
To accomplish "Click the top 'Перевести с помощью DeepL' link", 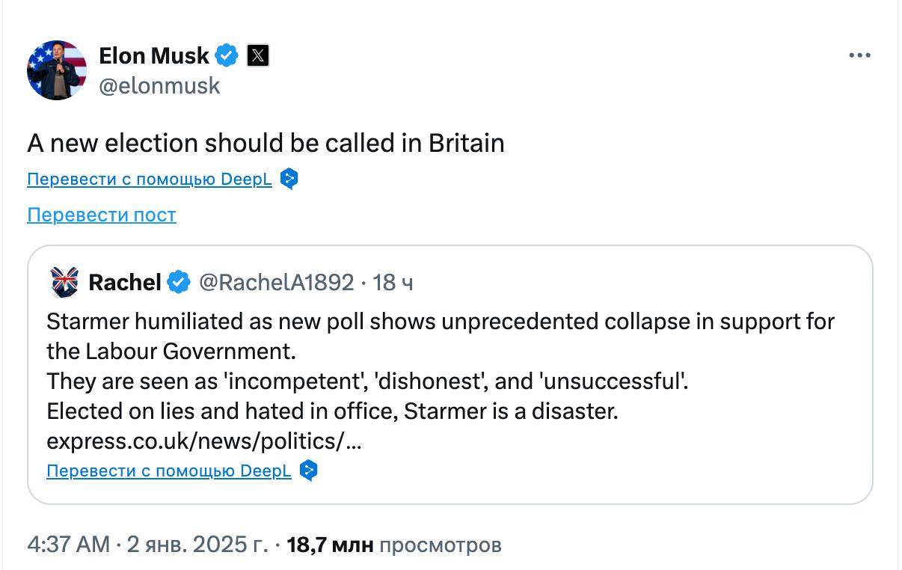I will [150, 180].
